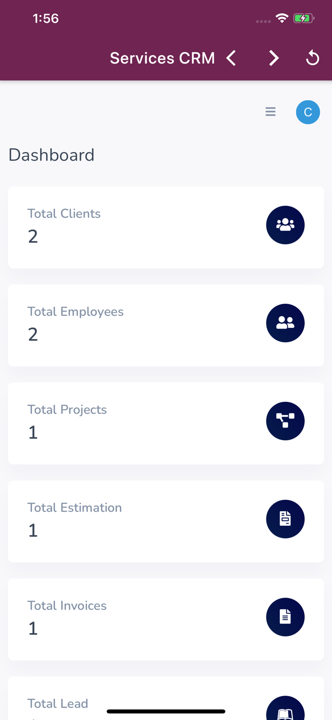Select the Total Employees people icon
The height and width of the screenshot is (720, 332).
286,323
